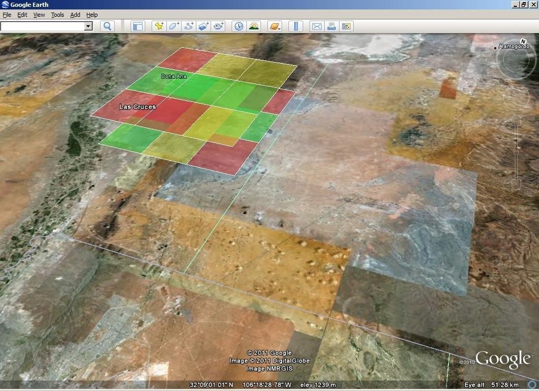Click the Dona Ana map label
Screen dimensions: 539x391
[x=174, y=76]
